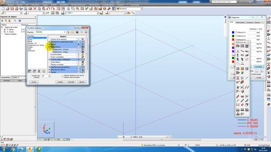Click Normalizar in Diagramas
Viewport: 271px width, 152px height.
click(259, 67)
